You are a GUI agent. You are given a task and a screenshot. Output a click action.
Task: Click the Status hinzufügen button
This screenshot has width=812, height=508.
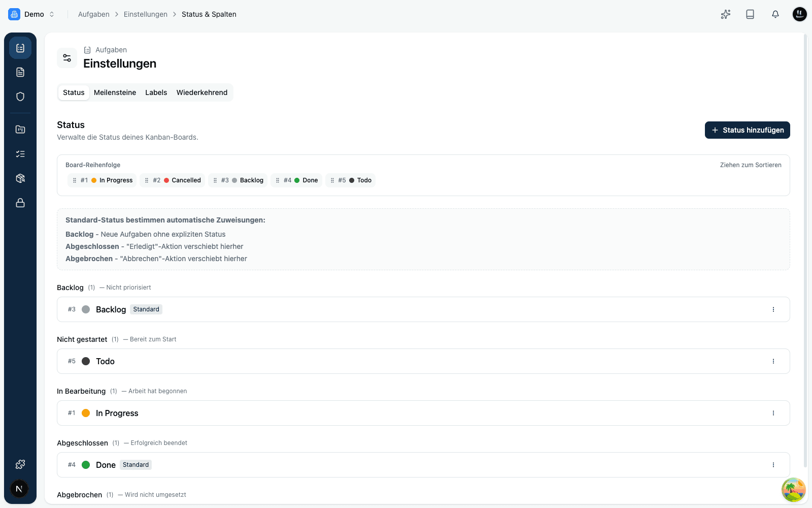click(x=747, y=130)
